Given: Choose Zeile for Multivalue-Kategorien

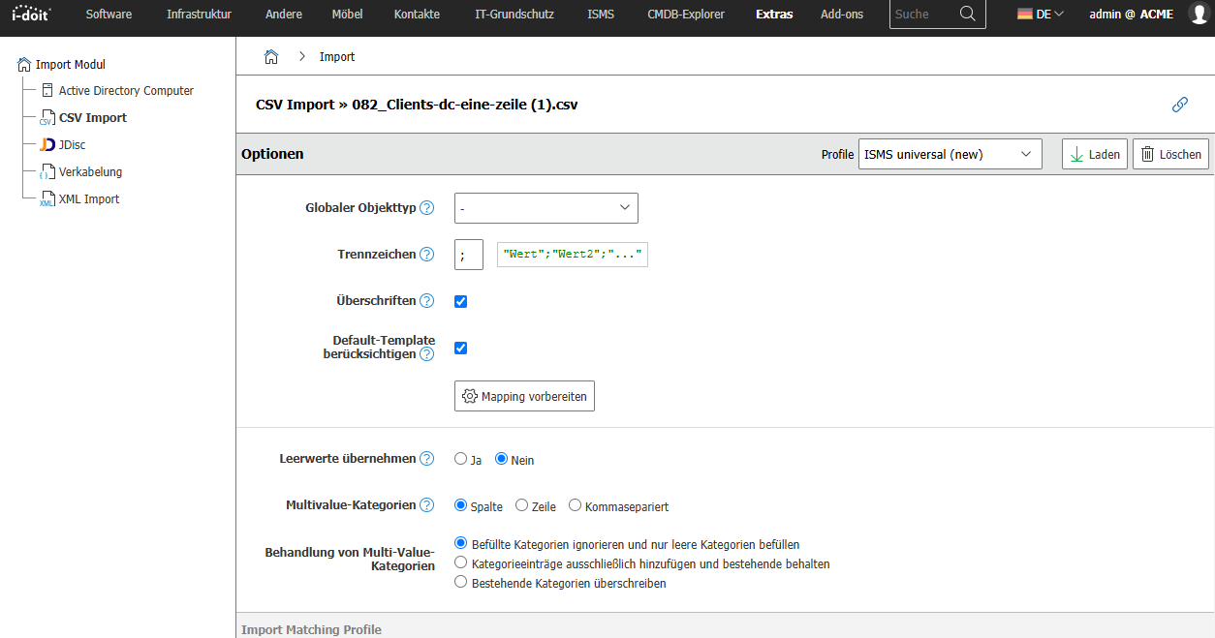Looking at the screenshot, I should (522, 505).
